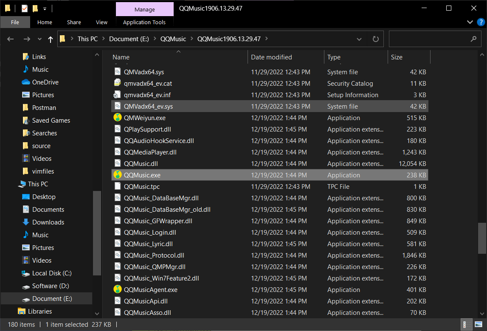487x331 pixels.
Task: Go back with the left arrow
Action: coord(11,39)
